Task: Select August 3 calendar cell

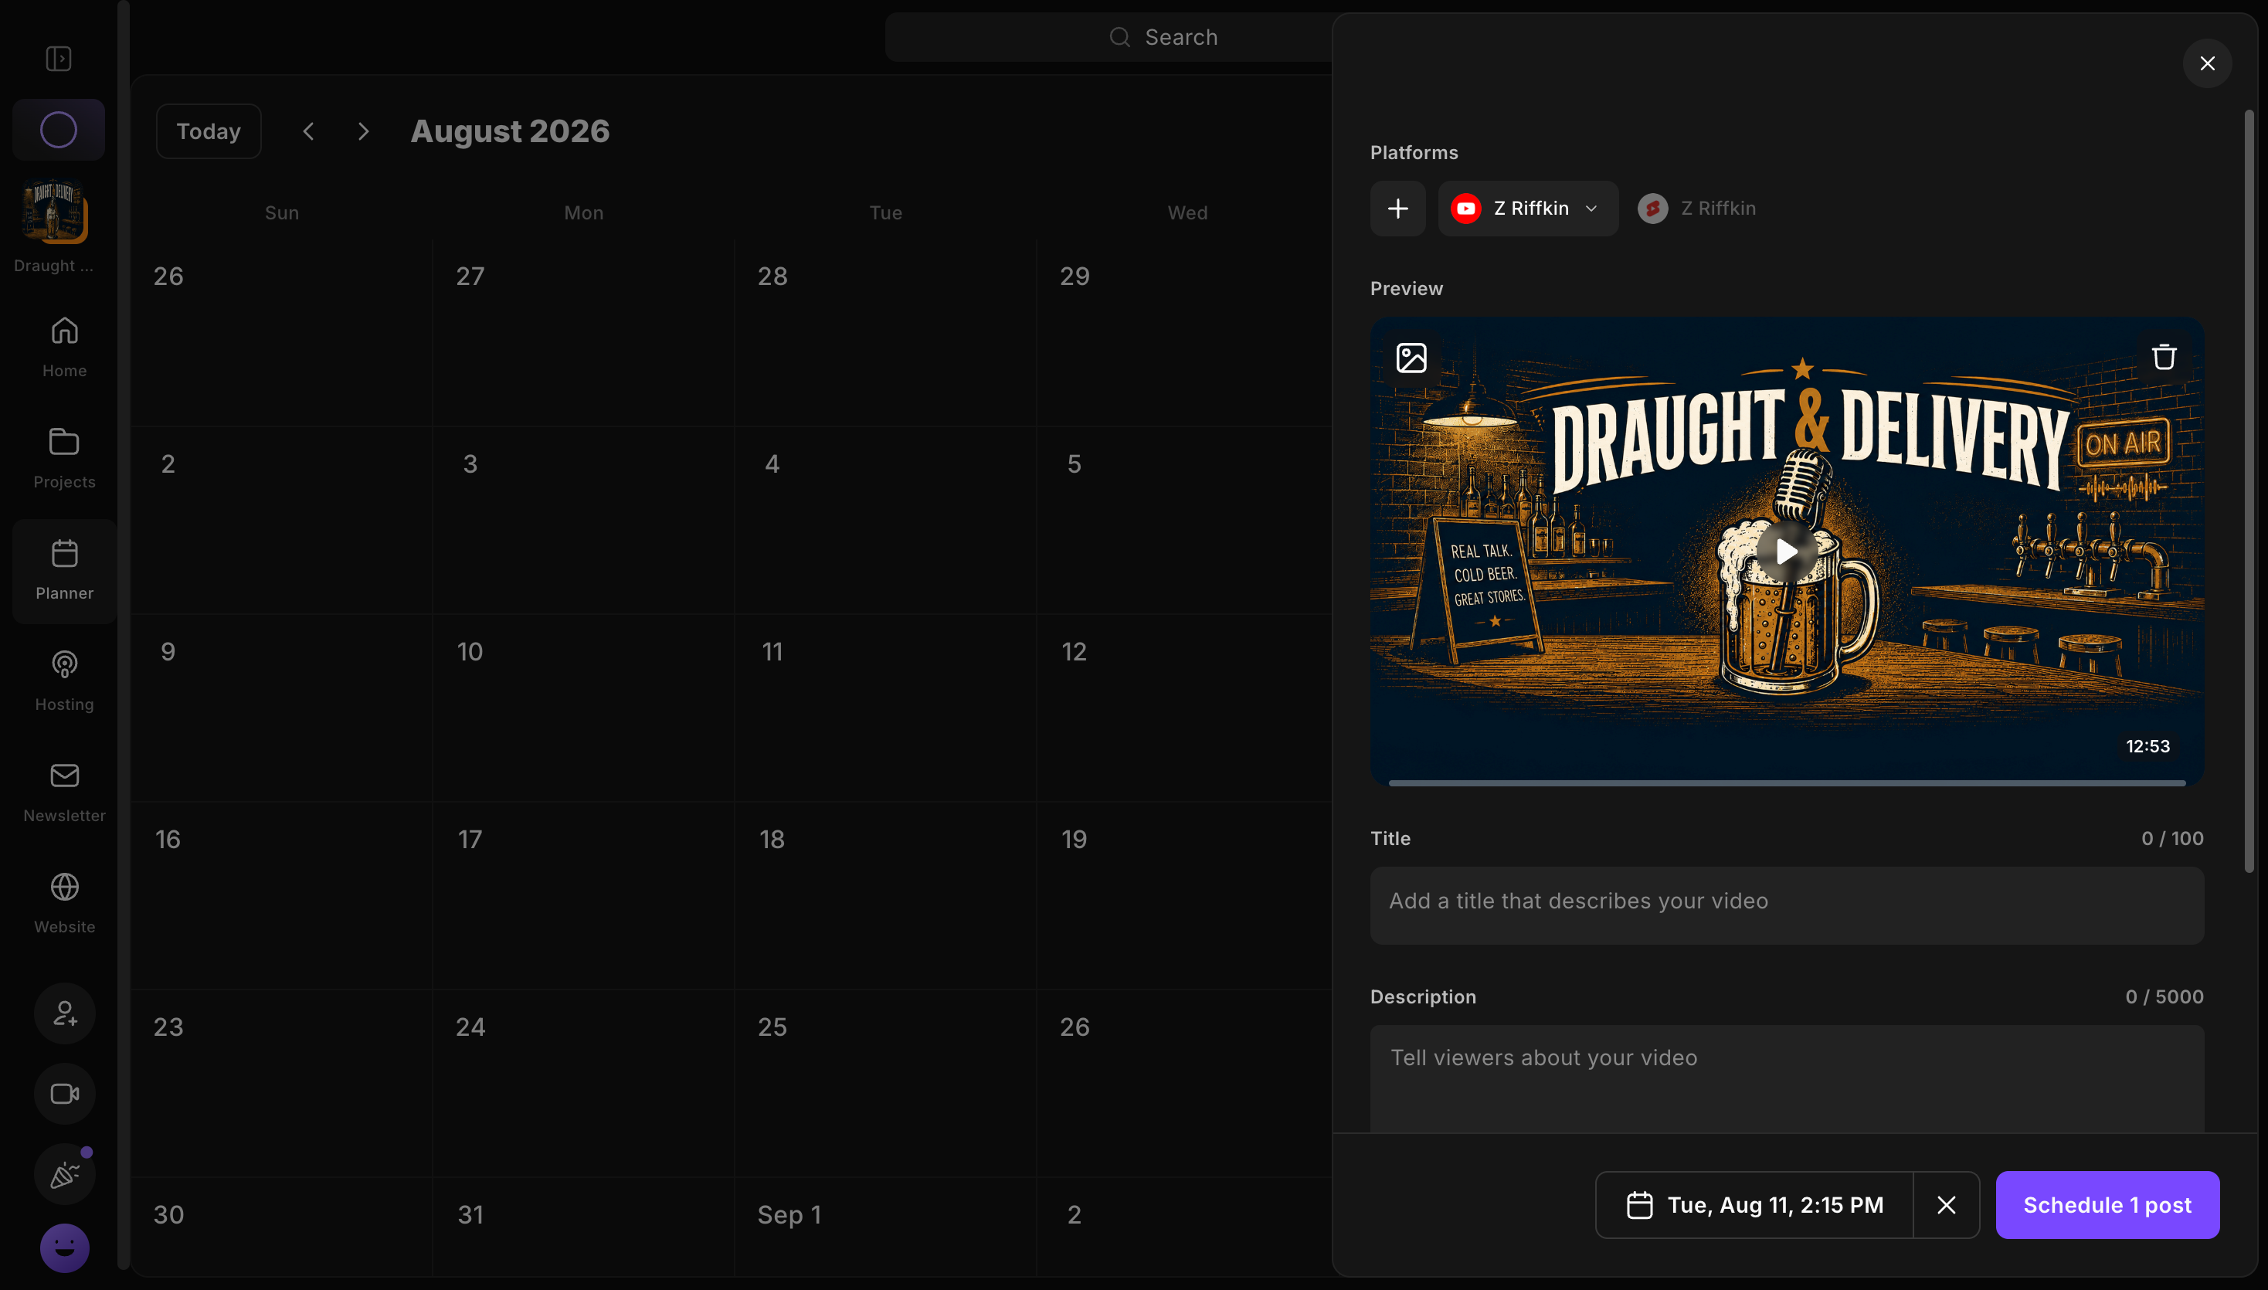Action: coord(583,520)
